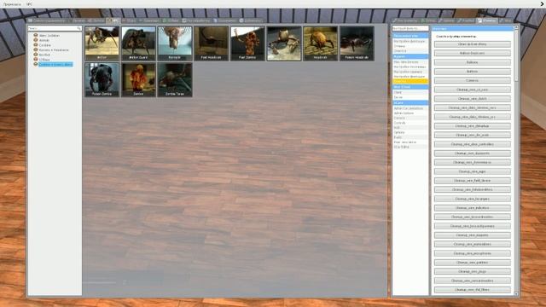
Task: Select Controls in utilities list
Action: coord(410,123)
